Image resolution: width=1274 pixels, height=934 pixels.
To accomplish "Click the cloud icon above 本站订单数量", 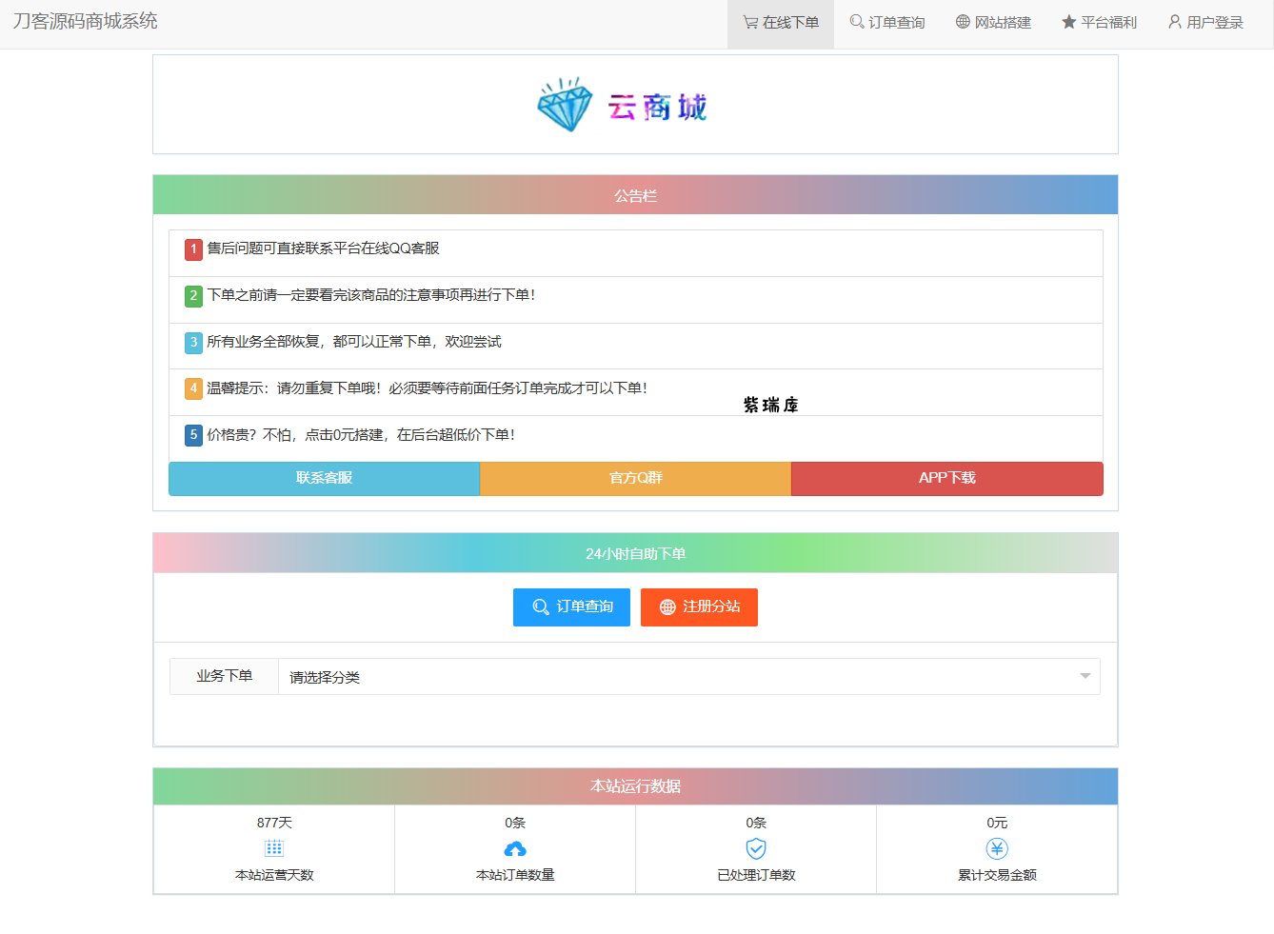I will 514,847.
